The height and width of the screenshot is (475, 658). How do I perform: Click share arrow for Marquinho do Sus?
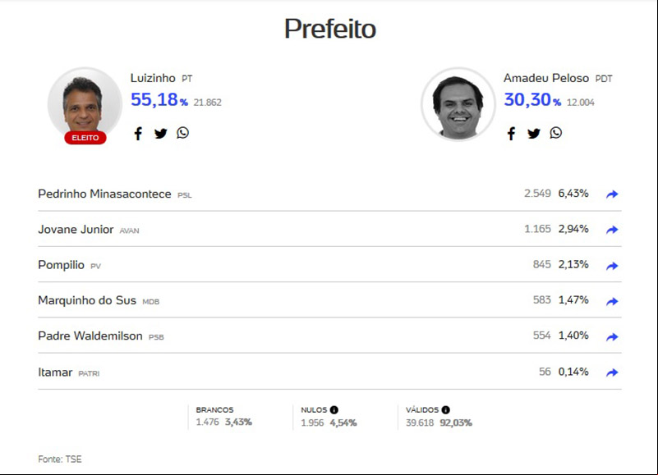(612, 301)
